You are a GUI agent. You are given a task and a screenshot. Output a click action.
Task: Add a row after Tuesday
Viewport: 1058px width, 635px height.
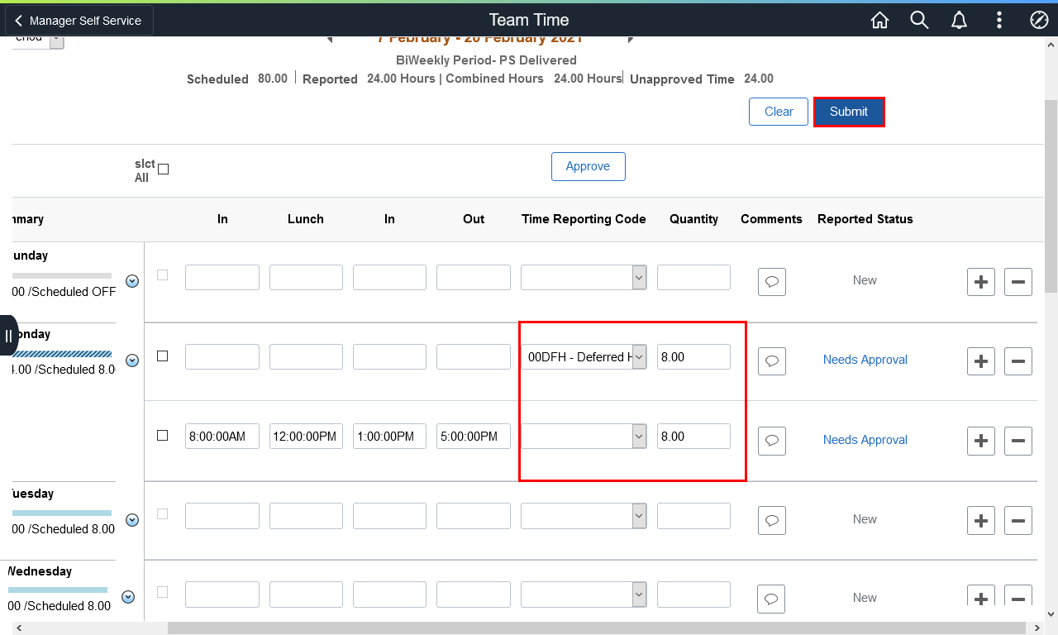pyautogui.click(x=981, y=521)
